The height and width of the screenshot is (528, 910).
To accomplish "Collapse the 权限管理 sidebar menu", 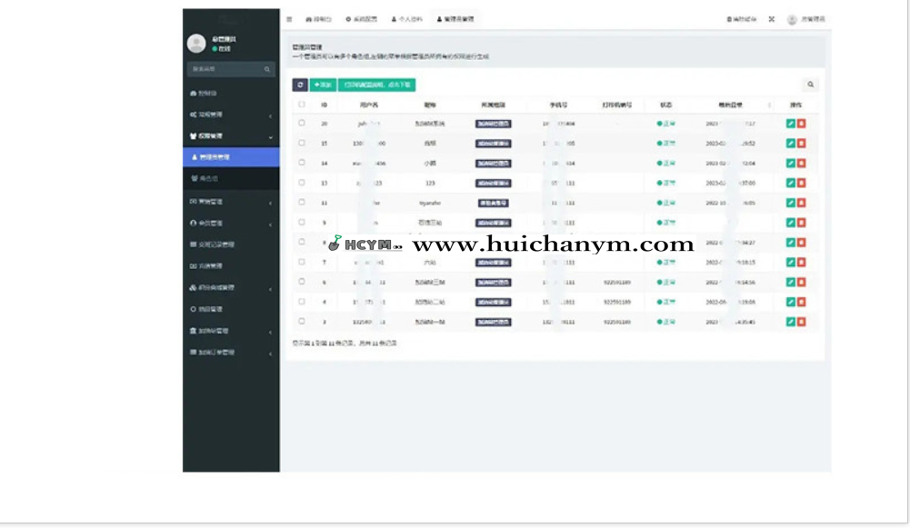I will pyautogui.click(x=231, y=136).
